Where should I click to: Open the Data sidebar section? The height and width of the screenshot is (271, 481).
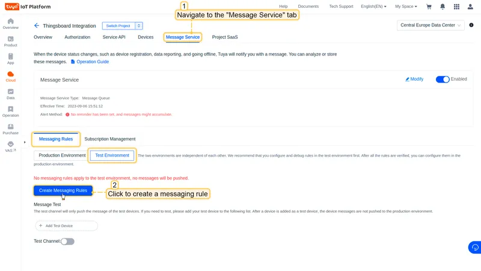click(10, 94)
